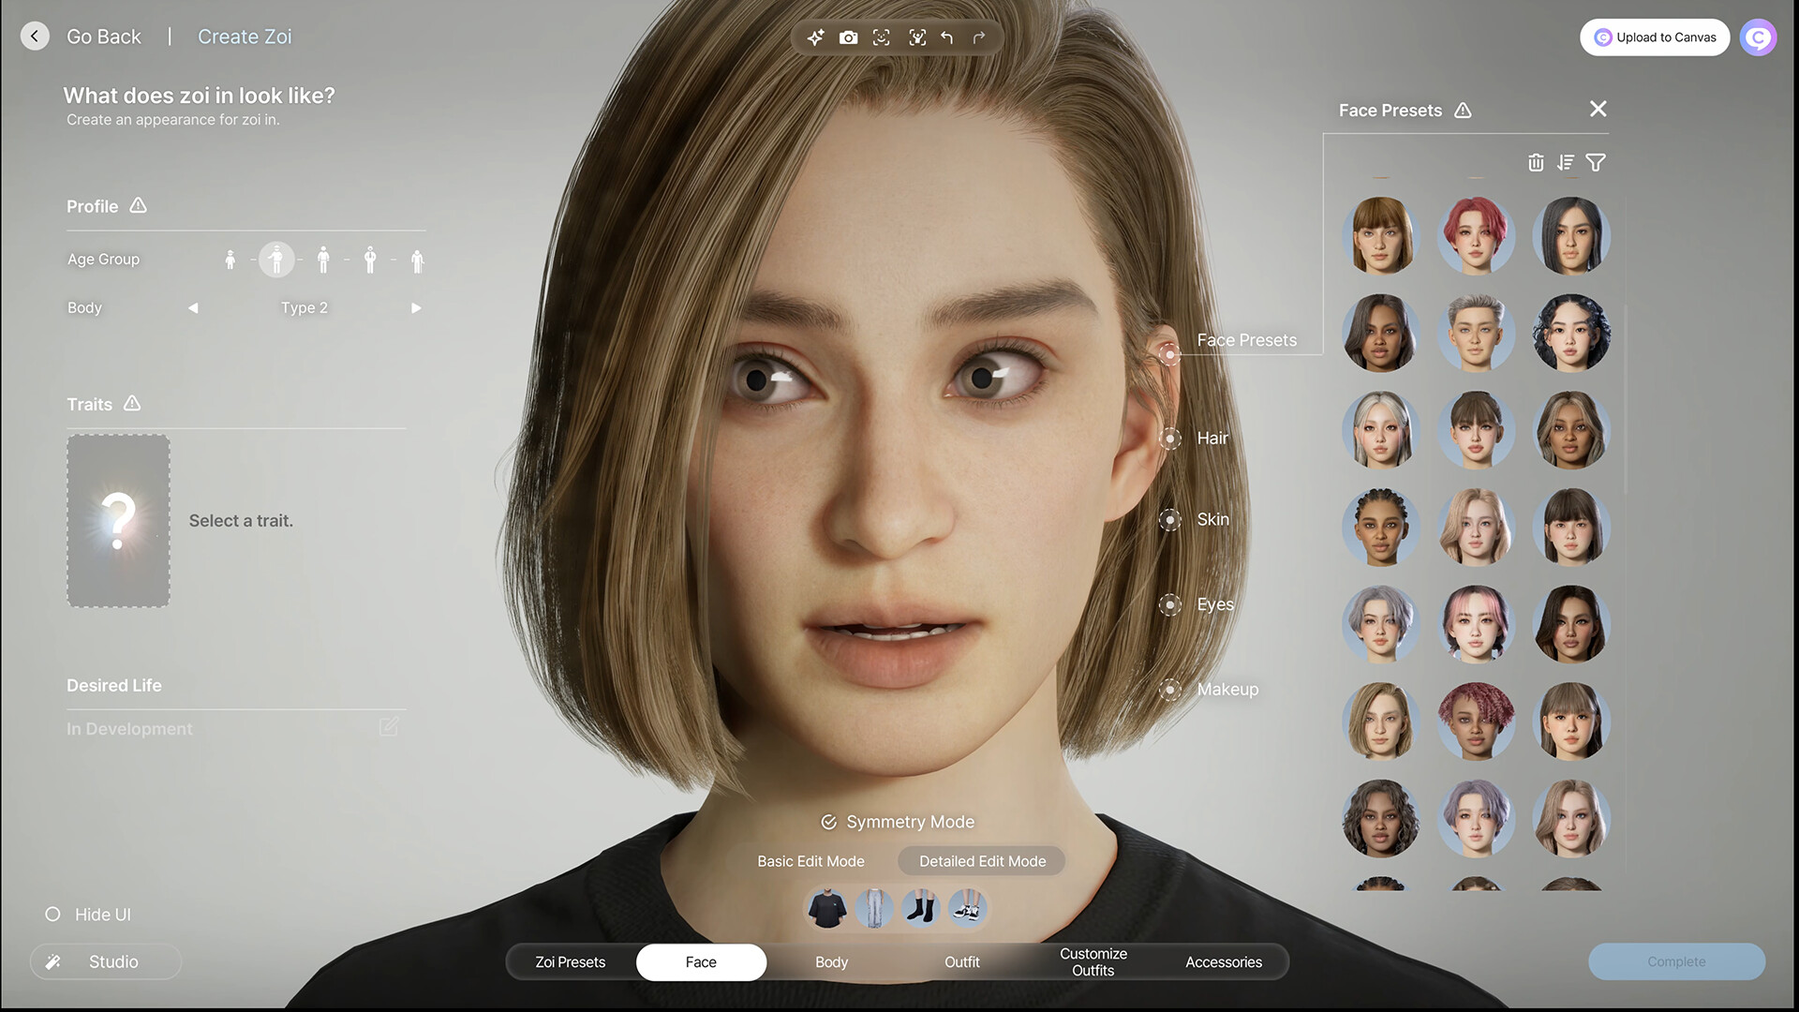Expand the Traits section
This screenshot has width=1799, height=1012.
coord(90,404)
